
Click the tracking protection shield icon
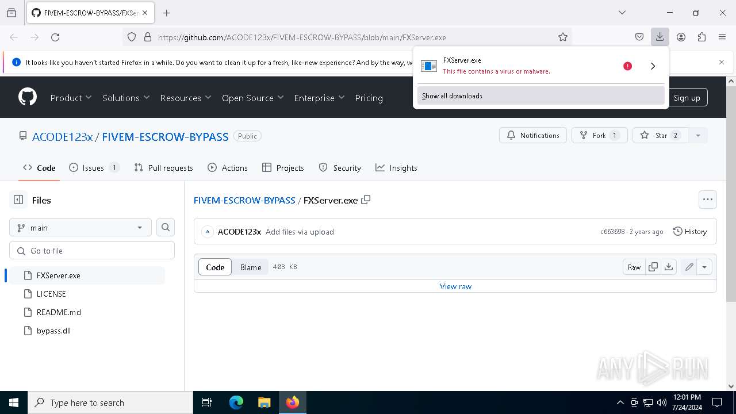(132, 37)
